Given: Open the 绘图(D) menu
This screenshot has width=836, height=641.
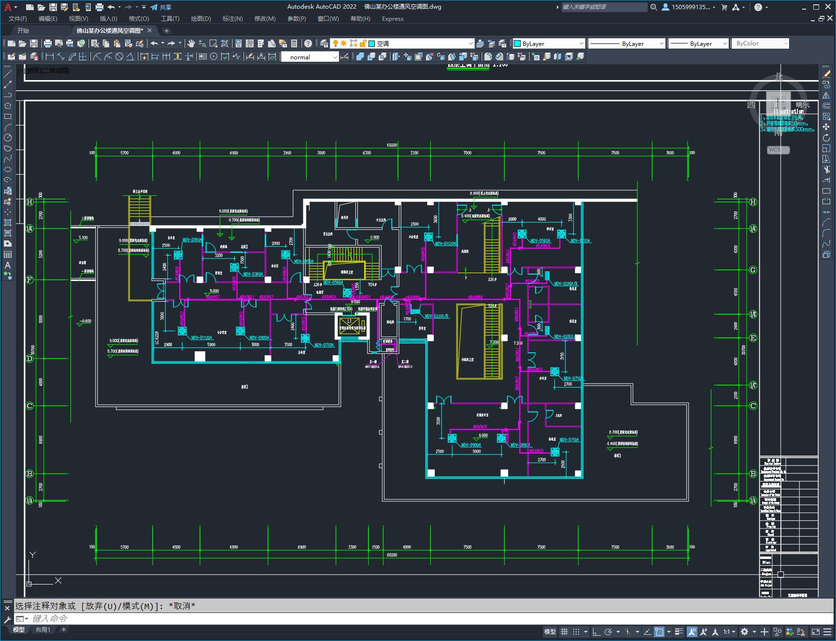Looking at the screenshot, I should [x=201, y=19].
